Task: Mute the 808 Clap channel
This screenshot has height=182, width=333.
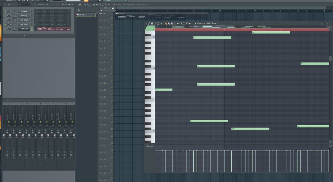Action: (5, 16)
